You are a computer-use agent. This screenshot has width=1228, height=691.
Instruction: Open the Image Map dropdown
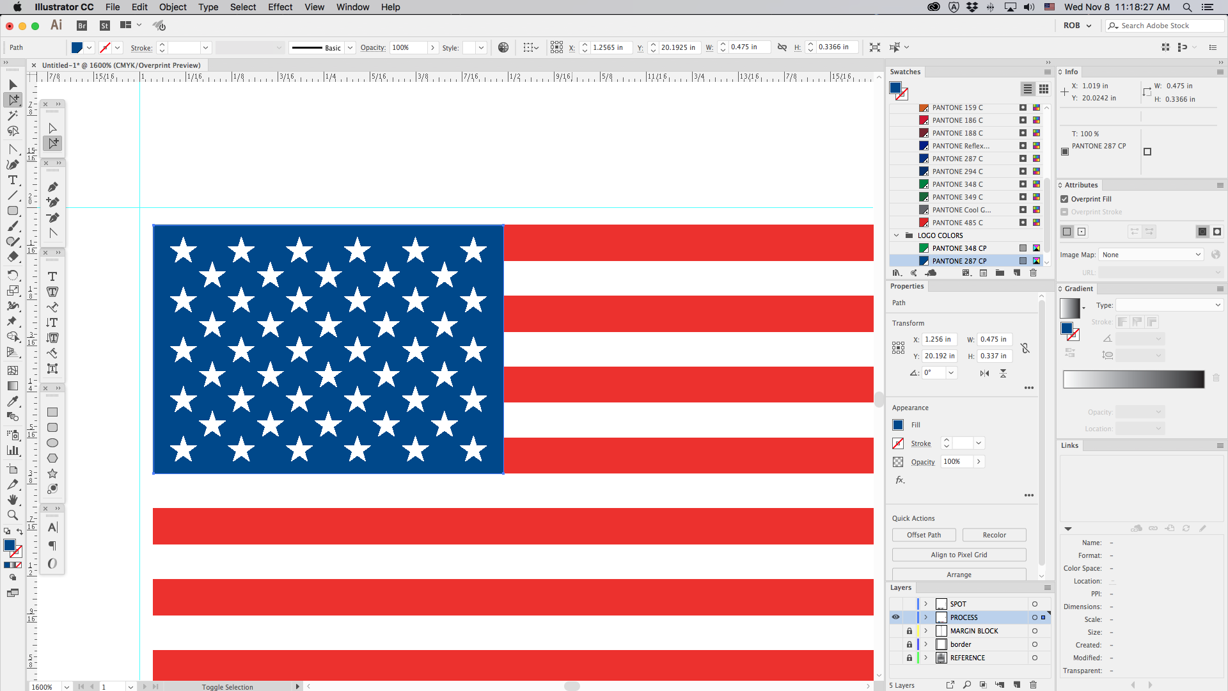[1151, 255]
